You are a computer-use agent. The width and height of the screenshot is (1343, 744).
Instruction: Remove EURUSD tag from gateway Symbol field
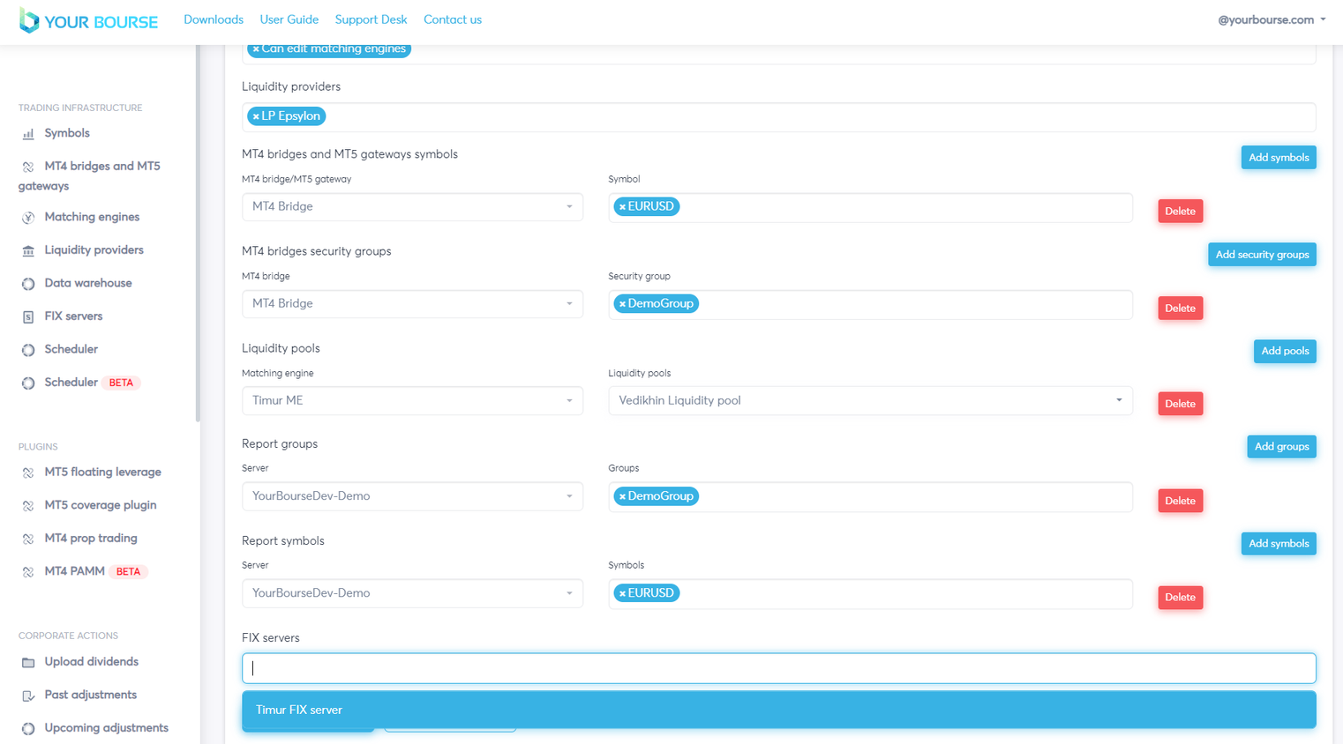[622, 207]
